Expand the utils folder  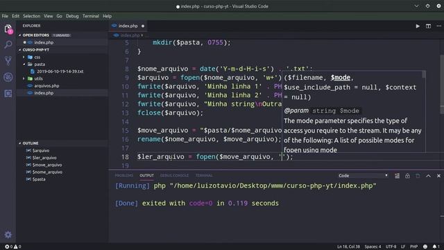[38, 78]
